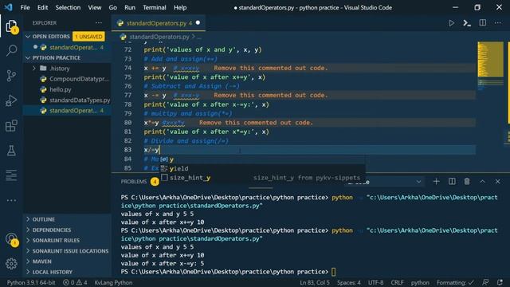Click Python 3.9.1 64-bit interpreter selector
The height and width of the screenshot is (287, 510).
point(31,282)
